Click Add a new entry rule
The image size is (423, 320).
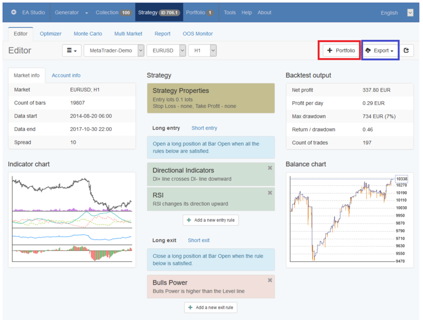tap(211, 220)
